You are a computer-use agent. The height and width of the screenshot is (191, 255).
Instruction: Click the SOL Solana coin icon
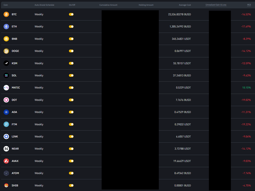6,75
